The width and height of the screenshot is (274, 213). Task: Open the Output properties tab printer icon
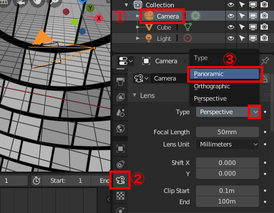tap(120, 82)
